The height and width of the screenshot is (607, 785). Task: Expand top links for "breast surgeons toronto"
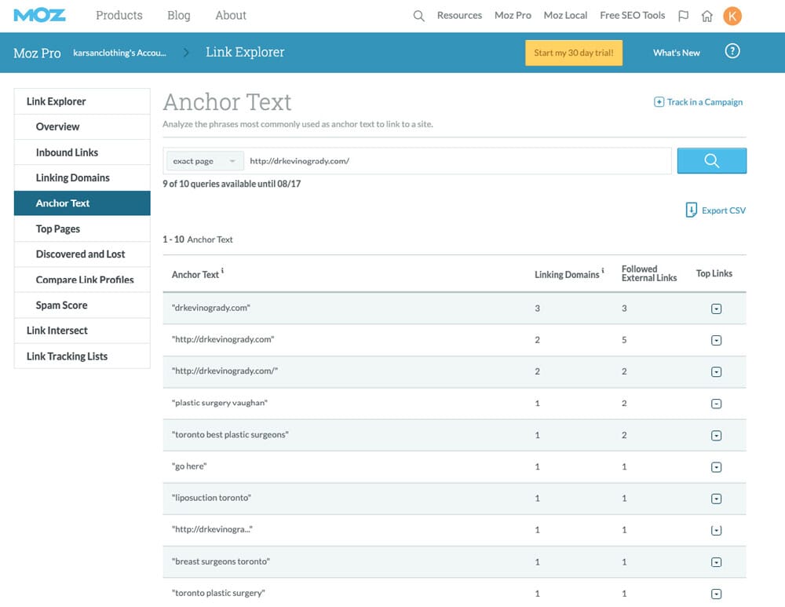click(716, 562)
